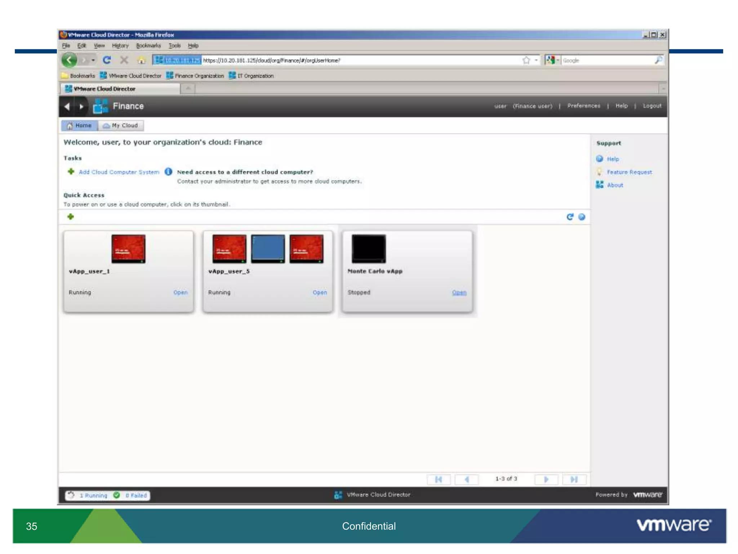Switch to the Home tab
The image size is (738, 554).
[x=79, y=126]
